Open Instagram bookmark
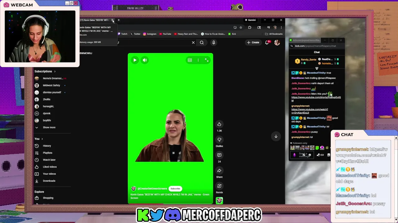Screen dimensions: 398x223 (x=150, y=34)
